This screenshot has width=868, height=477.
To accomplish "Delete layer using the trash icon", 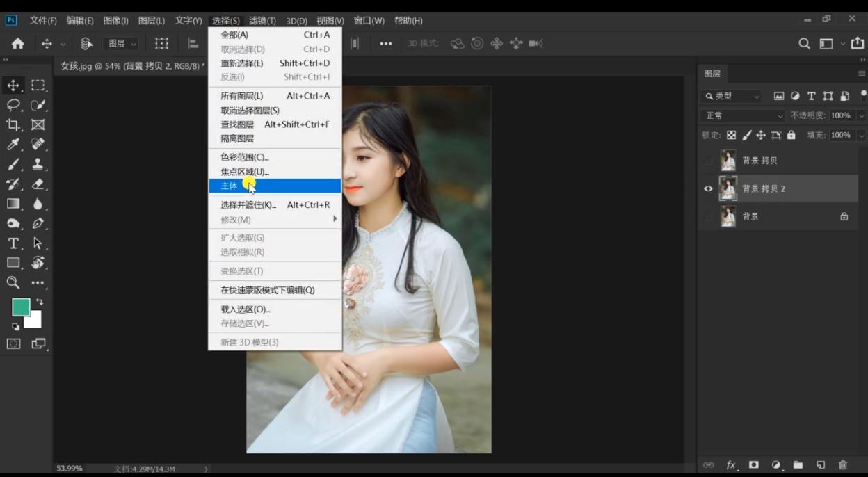I will pos(842,465).
